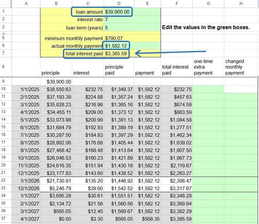Select the total interest paid $3,385.59 cell

pos(119,54)
